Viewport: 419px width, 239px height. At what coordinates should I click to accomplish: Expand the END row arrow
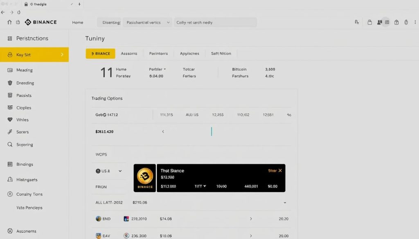pos(251,219)
